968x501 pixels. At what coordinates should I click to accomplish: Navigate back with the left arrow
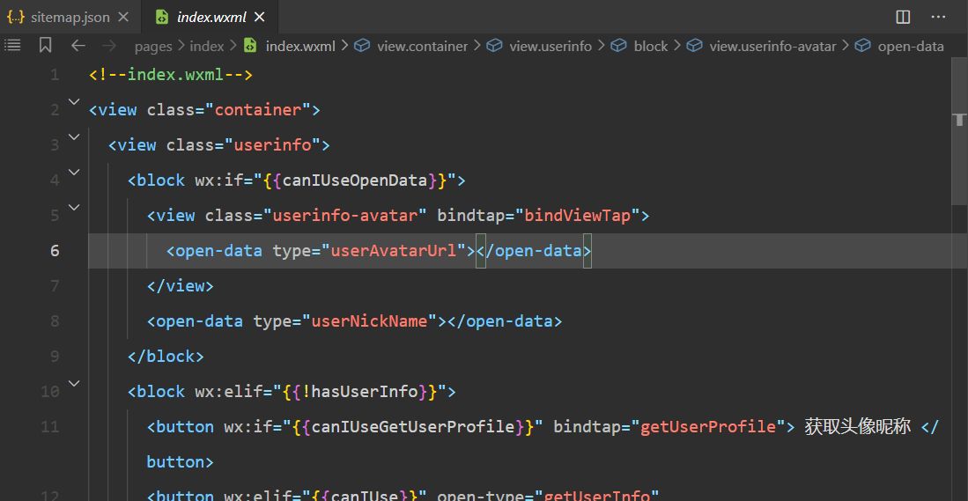78,46
